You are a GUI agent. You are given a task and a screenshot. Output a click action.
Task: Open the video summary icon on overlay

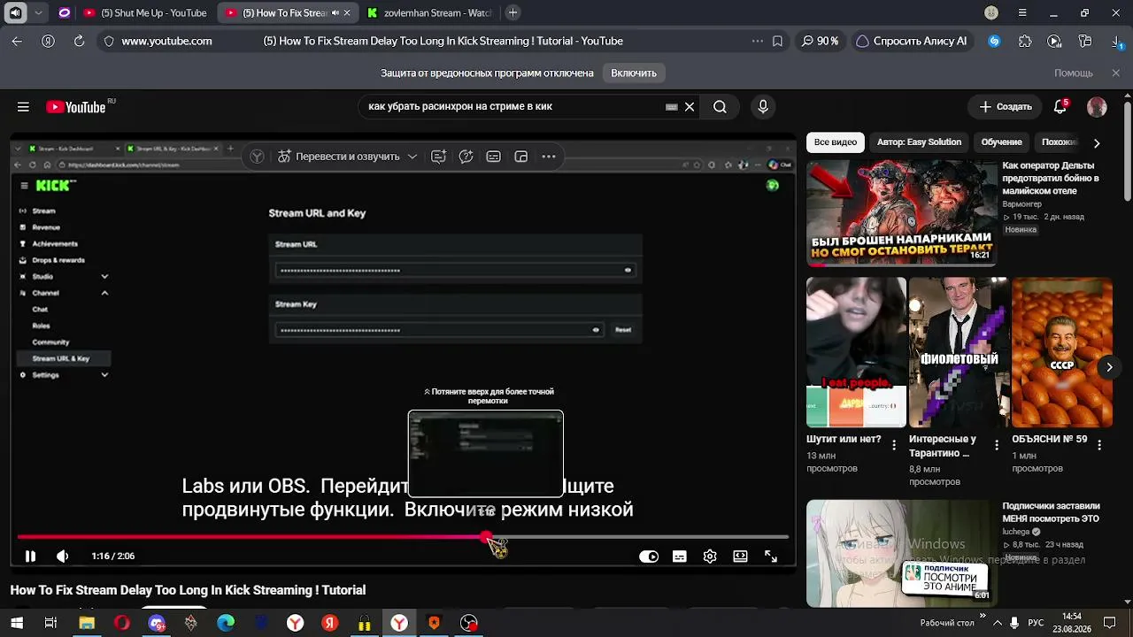click(x=438, y=157)
